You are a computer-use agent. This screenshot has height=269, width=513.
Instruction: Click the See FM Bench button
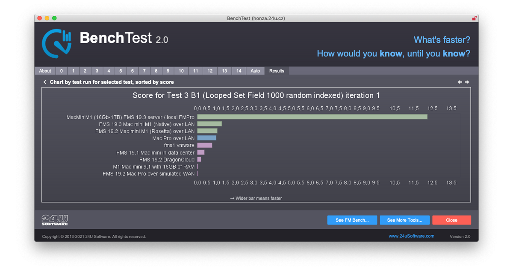tap(352, 220)
